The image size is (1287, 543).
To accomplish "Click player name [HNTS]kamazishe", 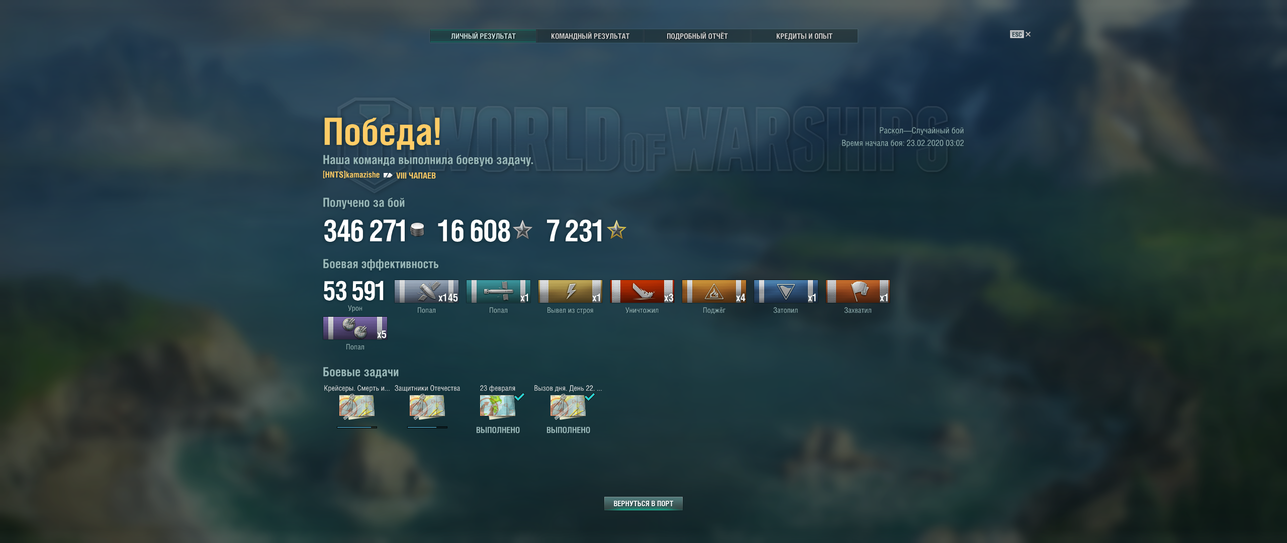I will [351, 175].
